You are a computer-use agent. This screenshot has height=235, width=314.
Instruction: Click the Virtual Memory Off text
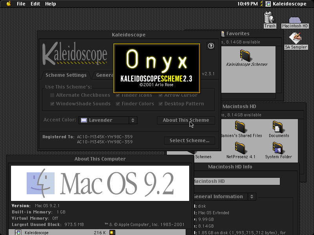(55, 218)
